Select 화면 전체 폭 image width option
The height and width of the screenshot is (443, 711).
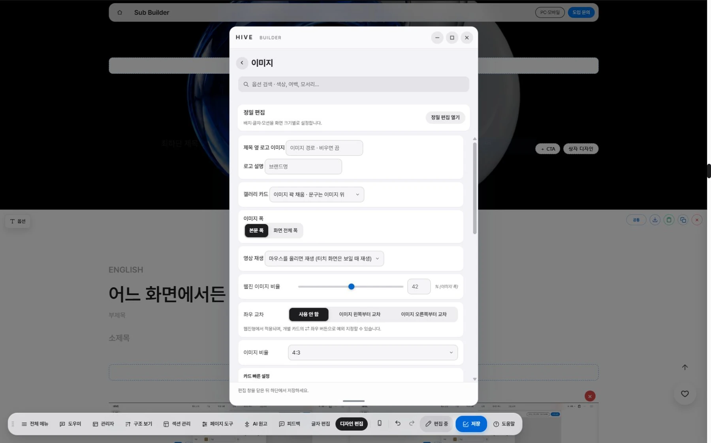coord(285,230)
